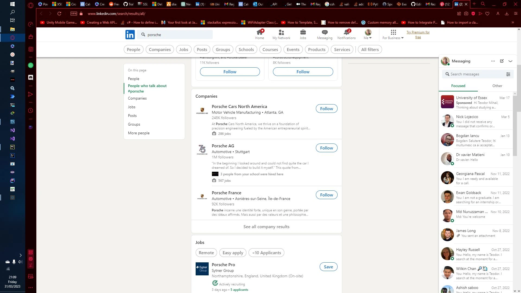Screen dimensions: 521x293
Task: Filter results by Companies
Action: [160, 49]
